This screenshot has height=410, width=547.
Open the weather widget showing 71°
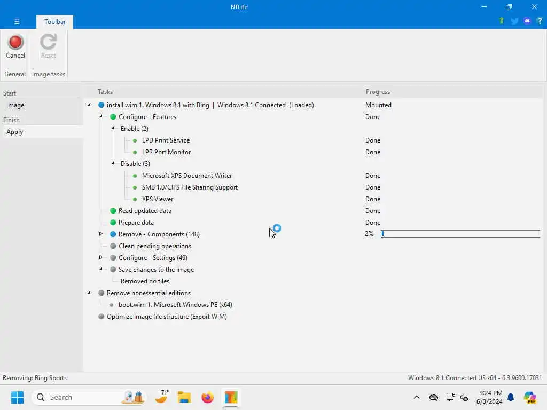coord(161,397)
